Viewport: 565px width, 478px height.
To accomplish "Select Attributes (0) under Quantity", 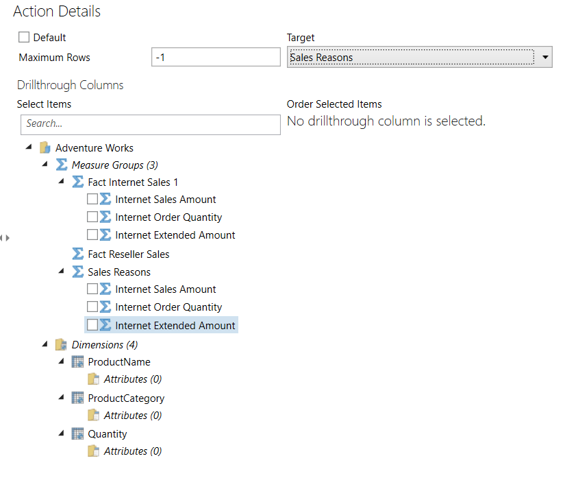I will (132, 451).
